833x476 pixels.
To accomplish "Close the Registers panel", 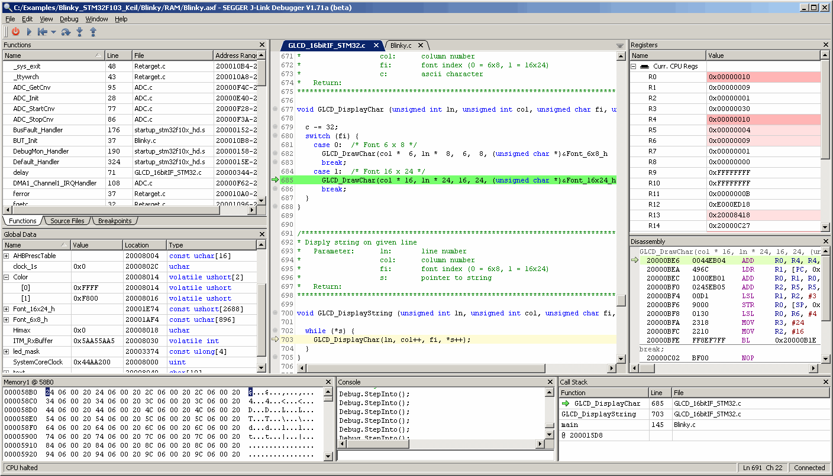I will [x=826, y=45].
